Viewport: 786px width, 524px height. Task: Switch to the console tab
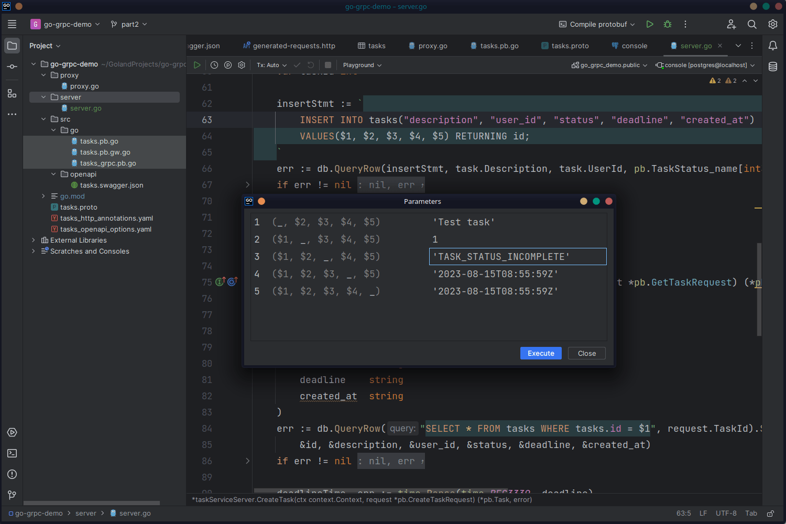point(634,46)
